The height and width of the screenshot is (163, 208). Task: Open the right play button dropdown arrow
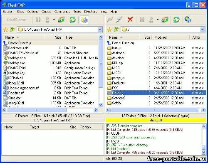158,20
